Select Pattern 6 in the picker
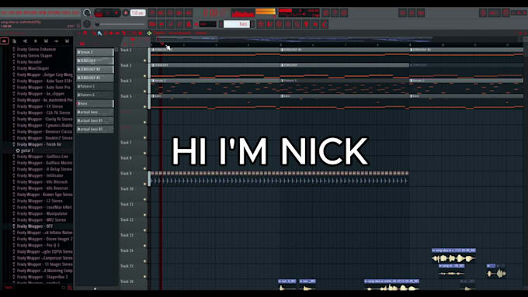 click(95, 95)
